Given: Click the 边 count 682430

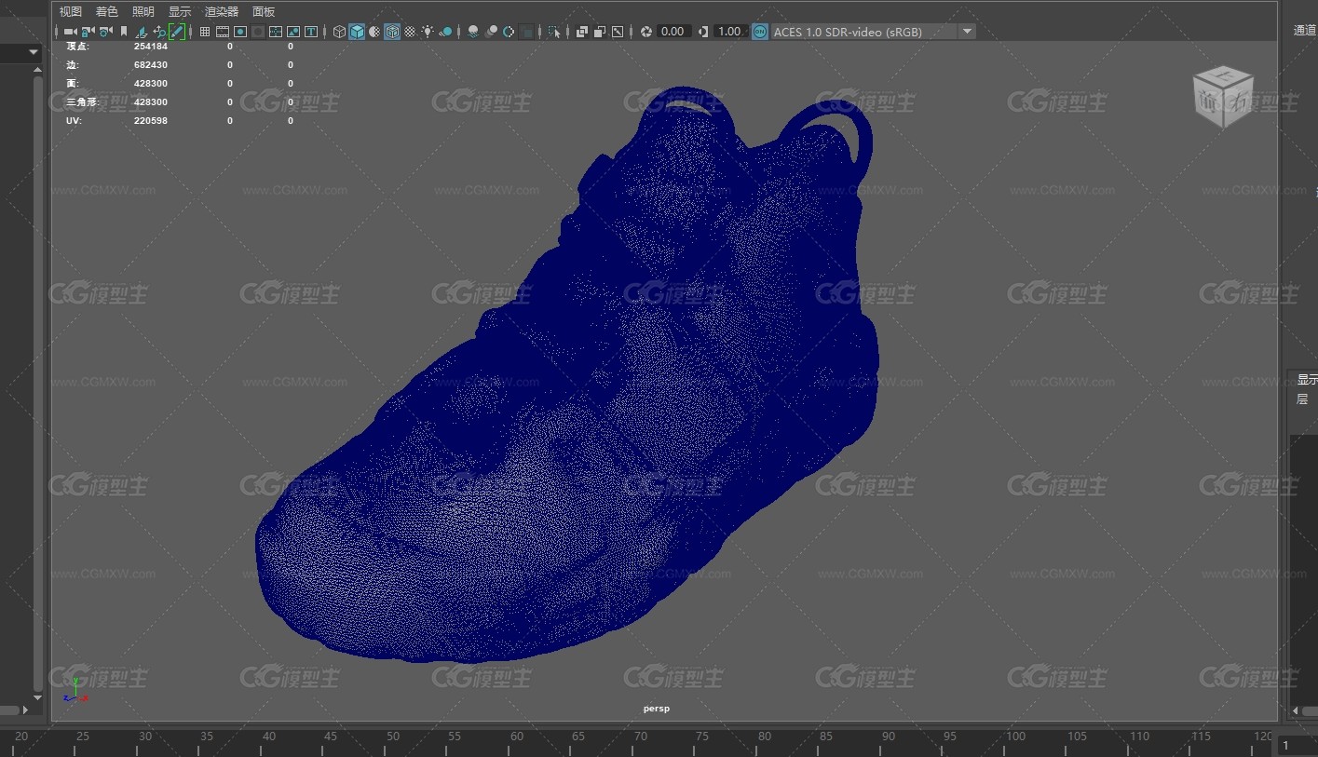Looking at the screenshot, I should click(x=151, y=65).
